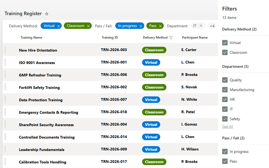Uncheck the Manufacturing department filter
This screenshot has width=269, height=168.
click(225, 90)
